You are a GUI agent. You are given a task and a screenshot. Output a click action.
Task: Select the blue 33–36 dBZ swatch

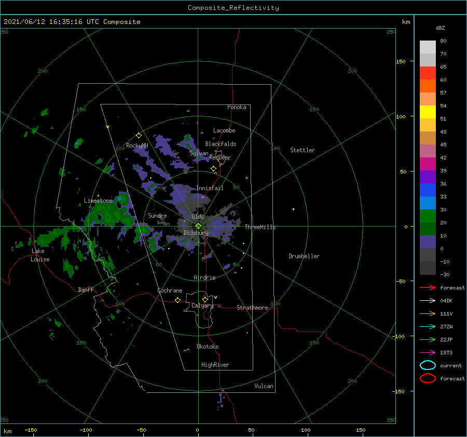coord(428,190)
